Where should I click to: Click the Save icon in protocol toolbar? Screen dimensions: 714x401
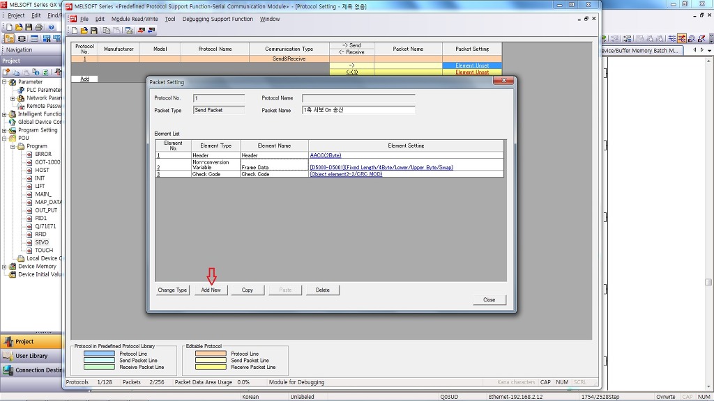pos(94,31)
